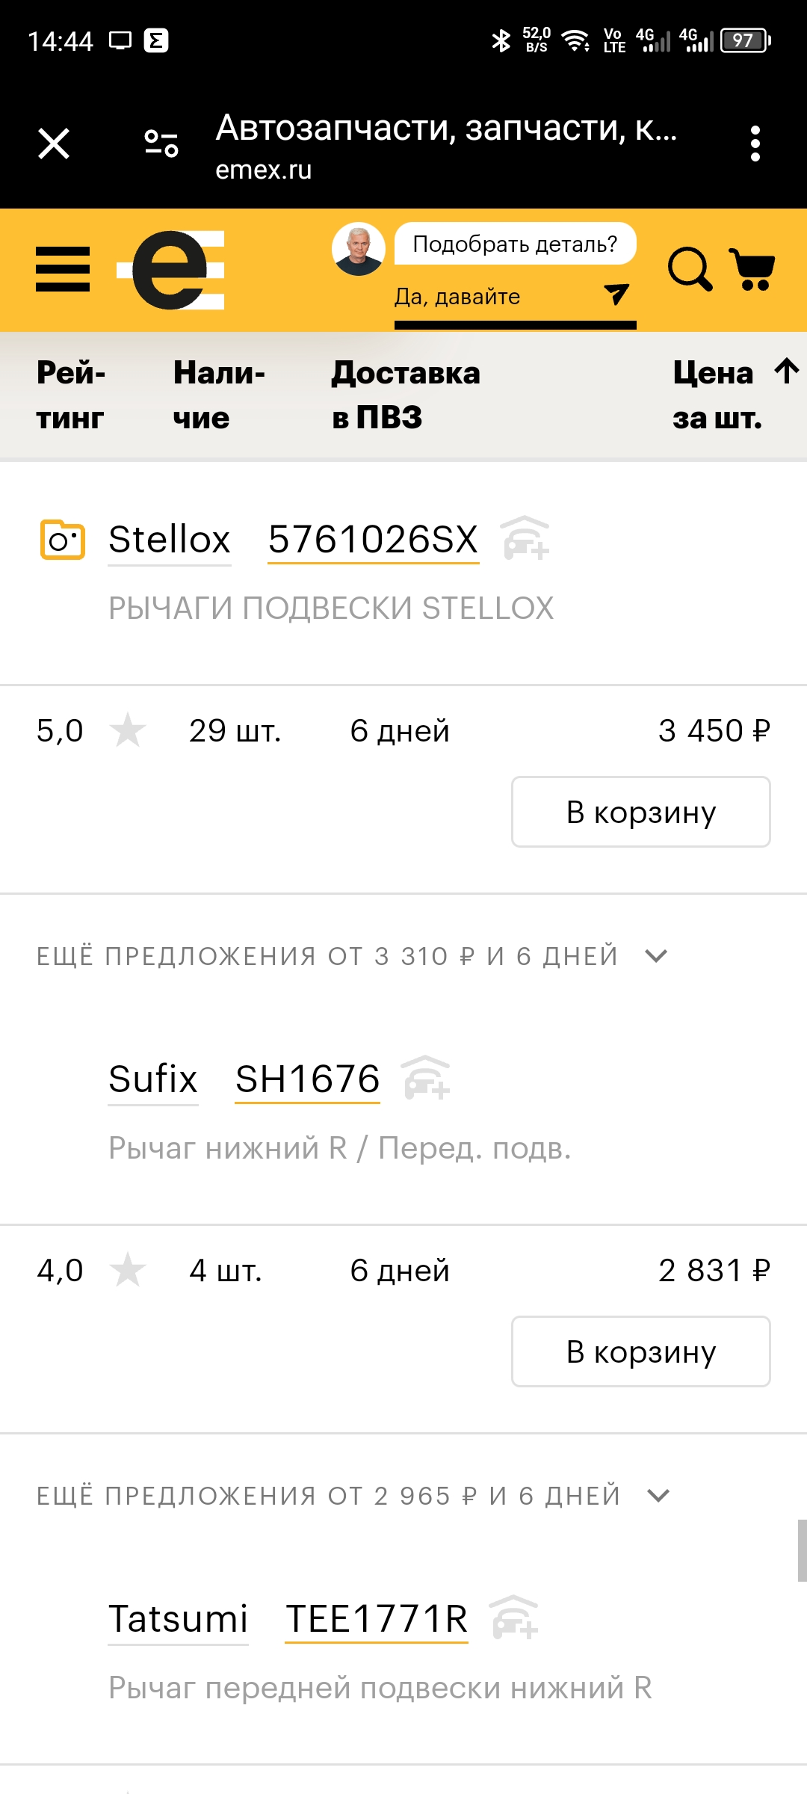Image resolution: width=807 pixels, height=1794 pixels.
Task: Open the browser site settings icon
Action: click(x=161, y=144)
